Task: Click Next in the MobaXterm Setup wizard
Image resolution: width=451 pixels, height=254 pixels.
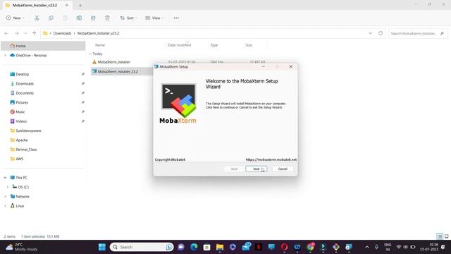Action: coord(256,169)
